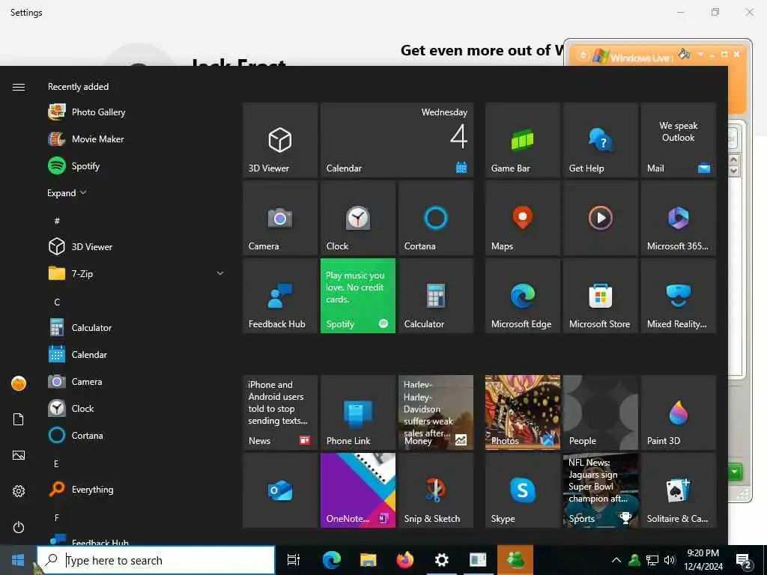This screenshot has width=767, height=575.
Task: Open Pictures from Start sidebar
Action: 19,456
